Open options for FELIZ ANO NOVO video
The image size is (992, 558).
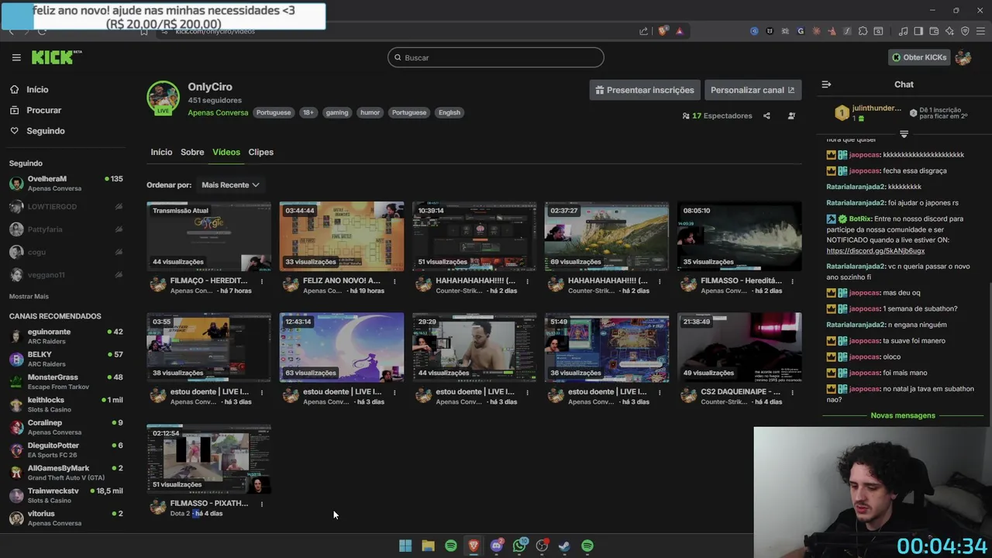point(394,281)
